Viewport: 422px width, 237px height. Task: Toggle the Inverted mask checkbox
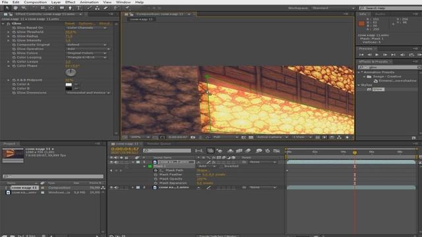point(222,167)
